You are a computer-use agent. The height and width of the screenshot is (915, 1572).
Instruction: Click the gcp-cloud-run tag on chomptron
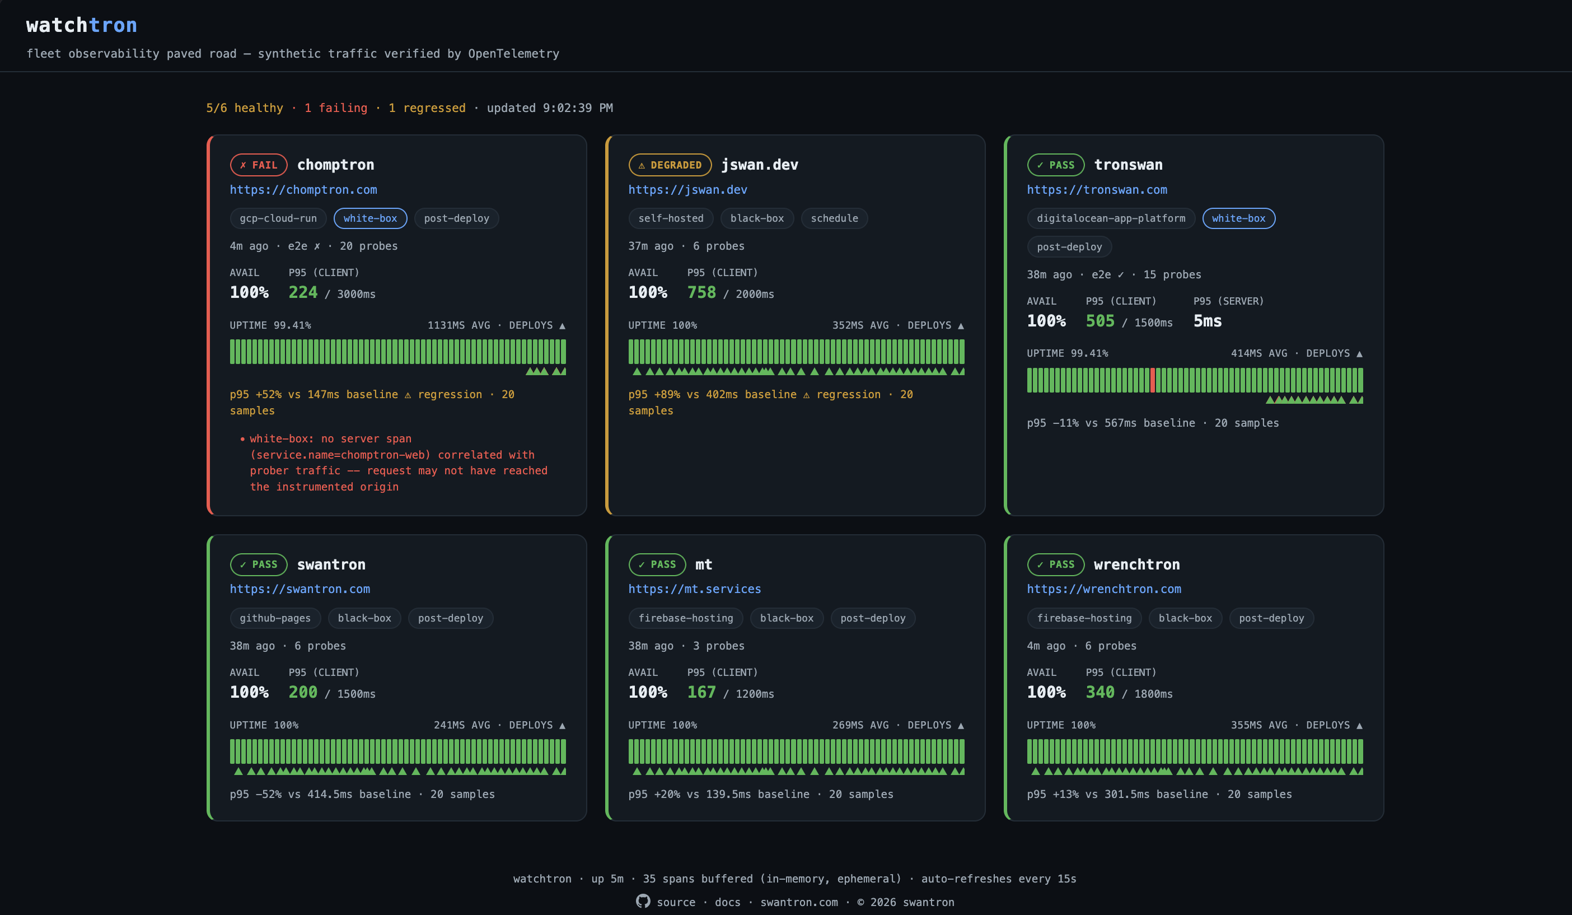pos(278,218)
